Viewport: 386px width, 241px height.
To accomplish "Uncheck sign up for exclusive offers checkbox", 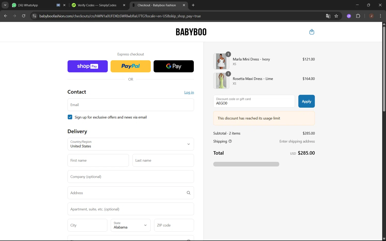I will coord(70,117).
